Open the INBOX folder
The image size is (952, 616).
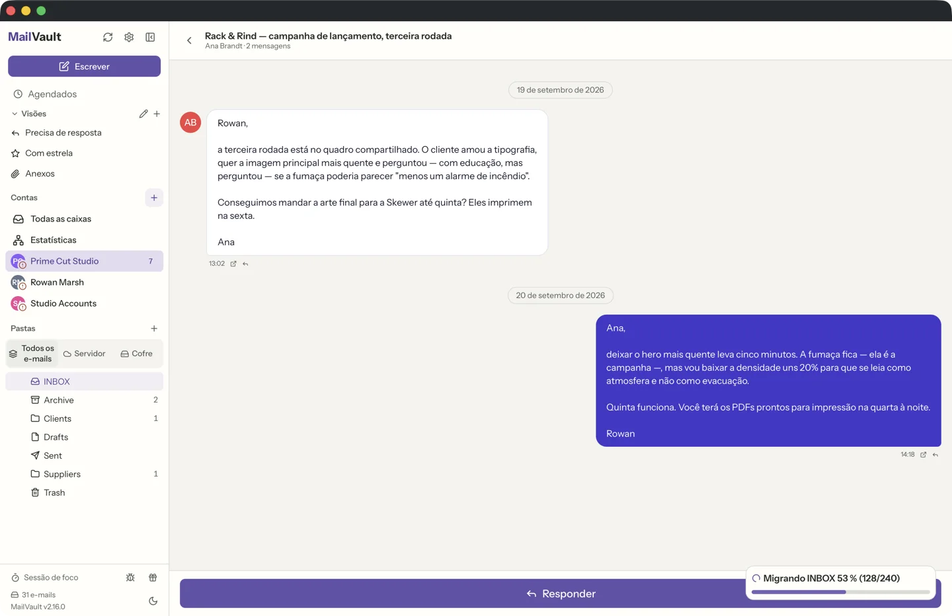pos(84,381)
